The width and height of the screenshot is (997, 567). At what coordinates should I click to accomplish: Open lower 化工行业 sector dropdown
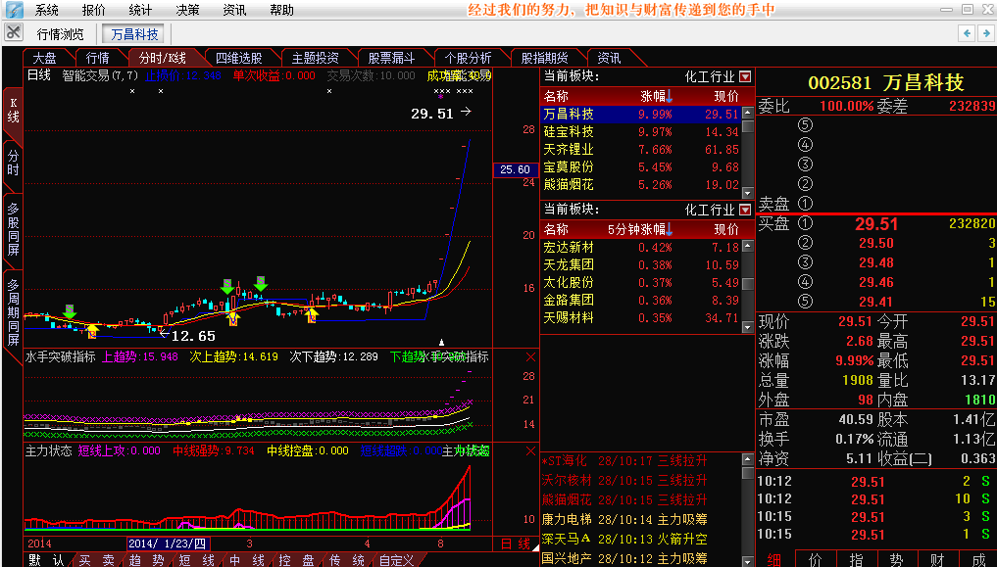[745, 211]
